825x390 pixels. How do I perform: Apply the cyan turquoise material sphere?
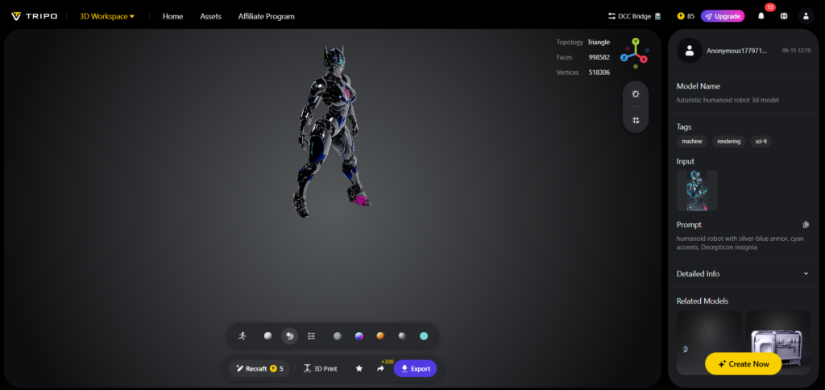click(x=424, y=336)
